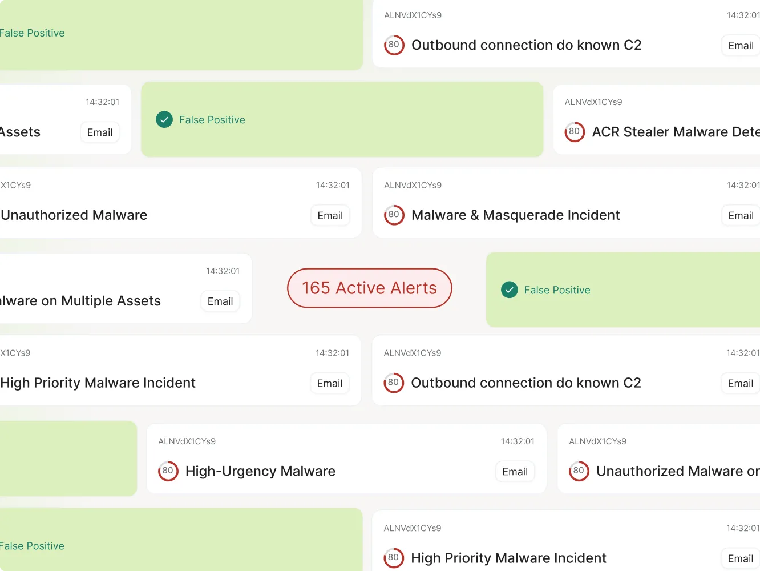Select the 80 score icon on High-Urgency Malware card

(168, 471)
